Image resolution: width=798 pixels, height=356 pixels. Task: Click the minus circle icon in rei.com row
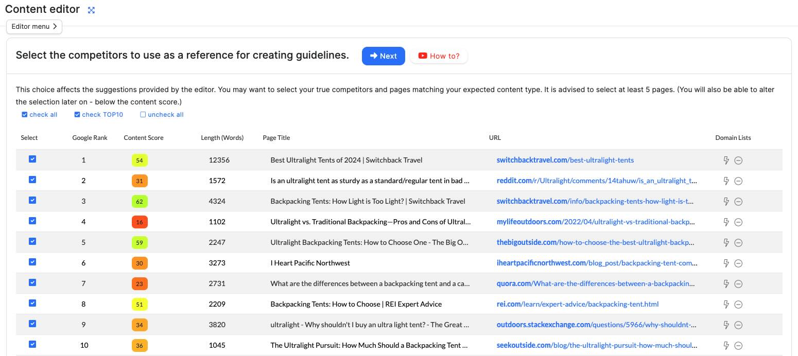pyautogui.click(x=738, y=305)
